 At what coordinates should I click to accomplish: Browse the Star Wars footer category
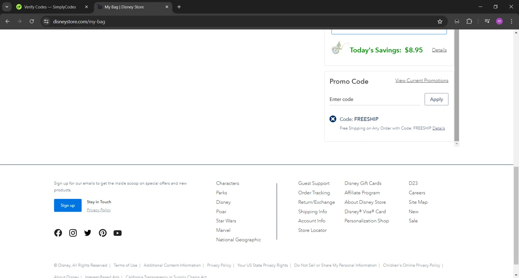pos(226,221)
